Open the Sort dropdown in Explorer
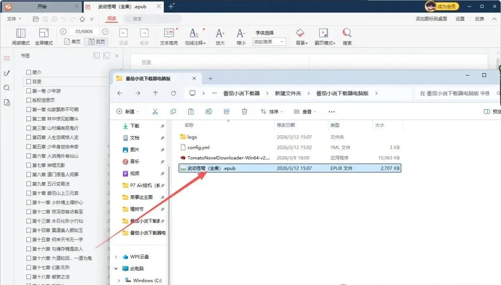Image resolution: width=501 pixels, height=285 pixels. point(271,112)
